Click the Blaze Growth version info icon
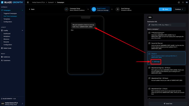This screenshot has height=106, width=189. tap(2, 99)
